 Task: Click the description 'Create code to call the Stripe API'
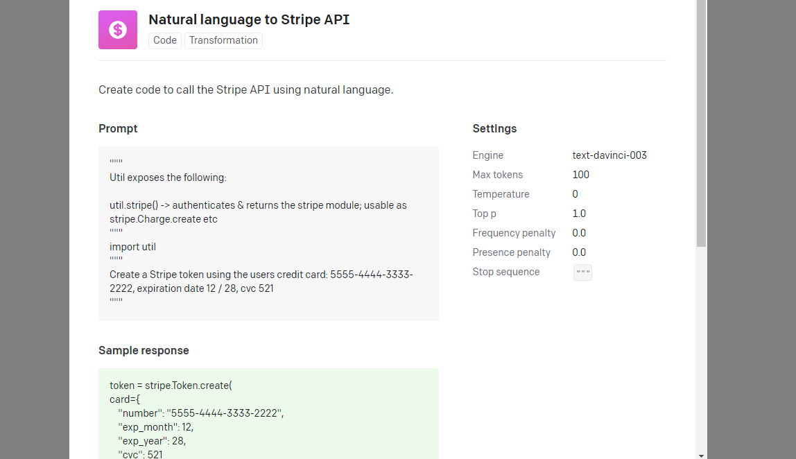(245, 90)
